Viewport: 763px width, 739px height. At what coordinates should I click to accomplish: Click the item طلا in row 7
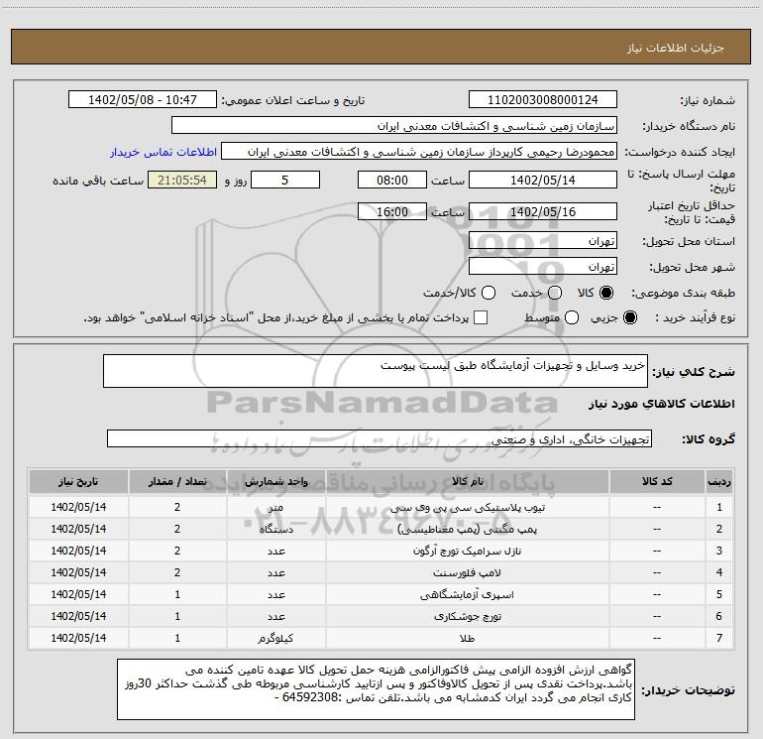(x=467, y=638)
